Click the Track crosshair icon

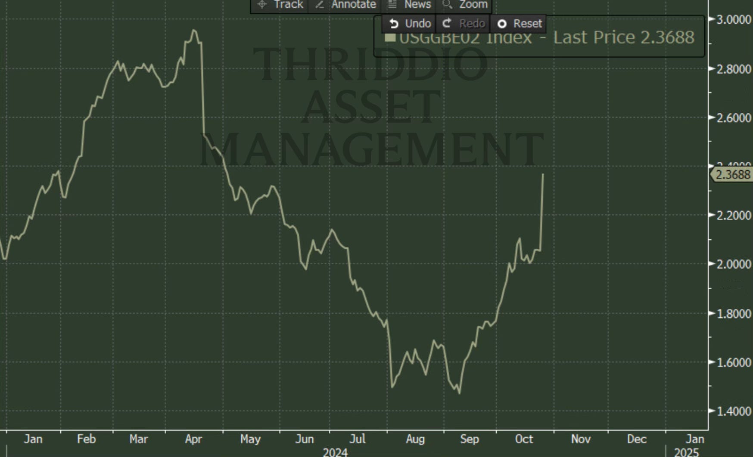click(x=262, y=5)
